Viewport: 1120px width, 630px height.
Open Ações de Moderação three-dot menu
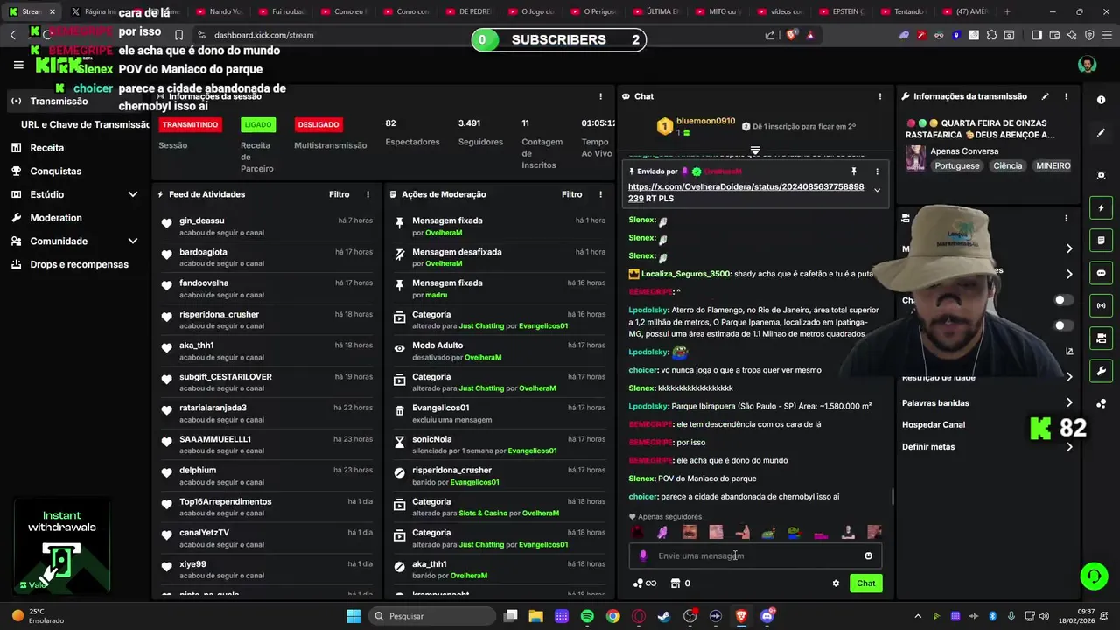click(600, 194)
